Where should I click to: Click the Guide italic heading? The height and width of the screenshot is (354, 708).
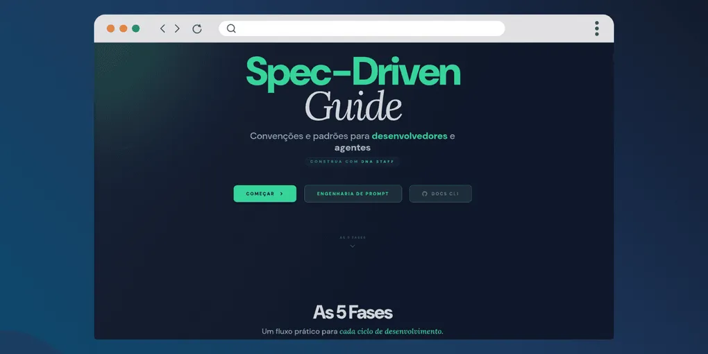coord(353,107)
